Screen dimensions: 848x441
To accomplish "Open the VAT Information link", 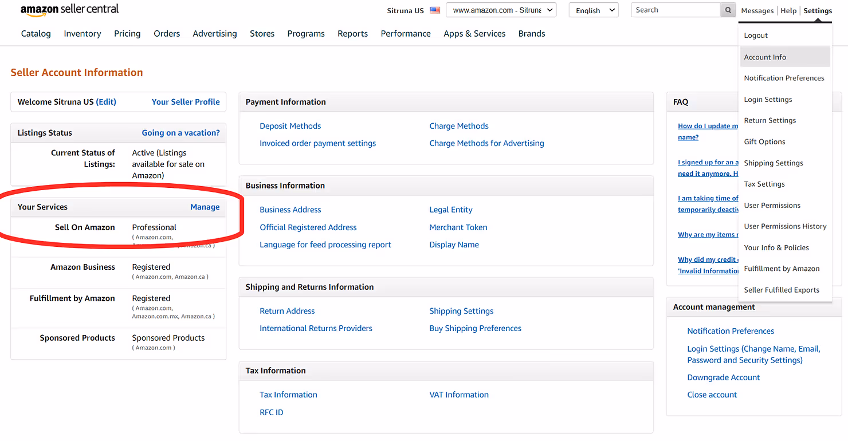I will point(459,395).
